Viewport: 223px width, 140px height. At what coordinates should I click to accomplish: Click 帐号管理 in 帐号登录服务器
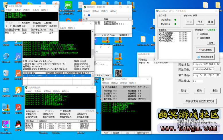pyautogui.click(x=26, y=23)
